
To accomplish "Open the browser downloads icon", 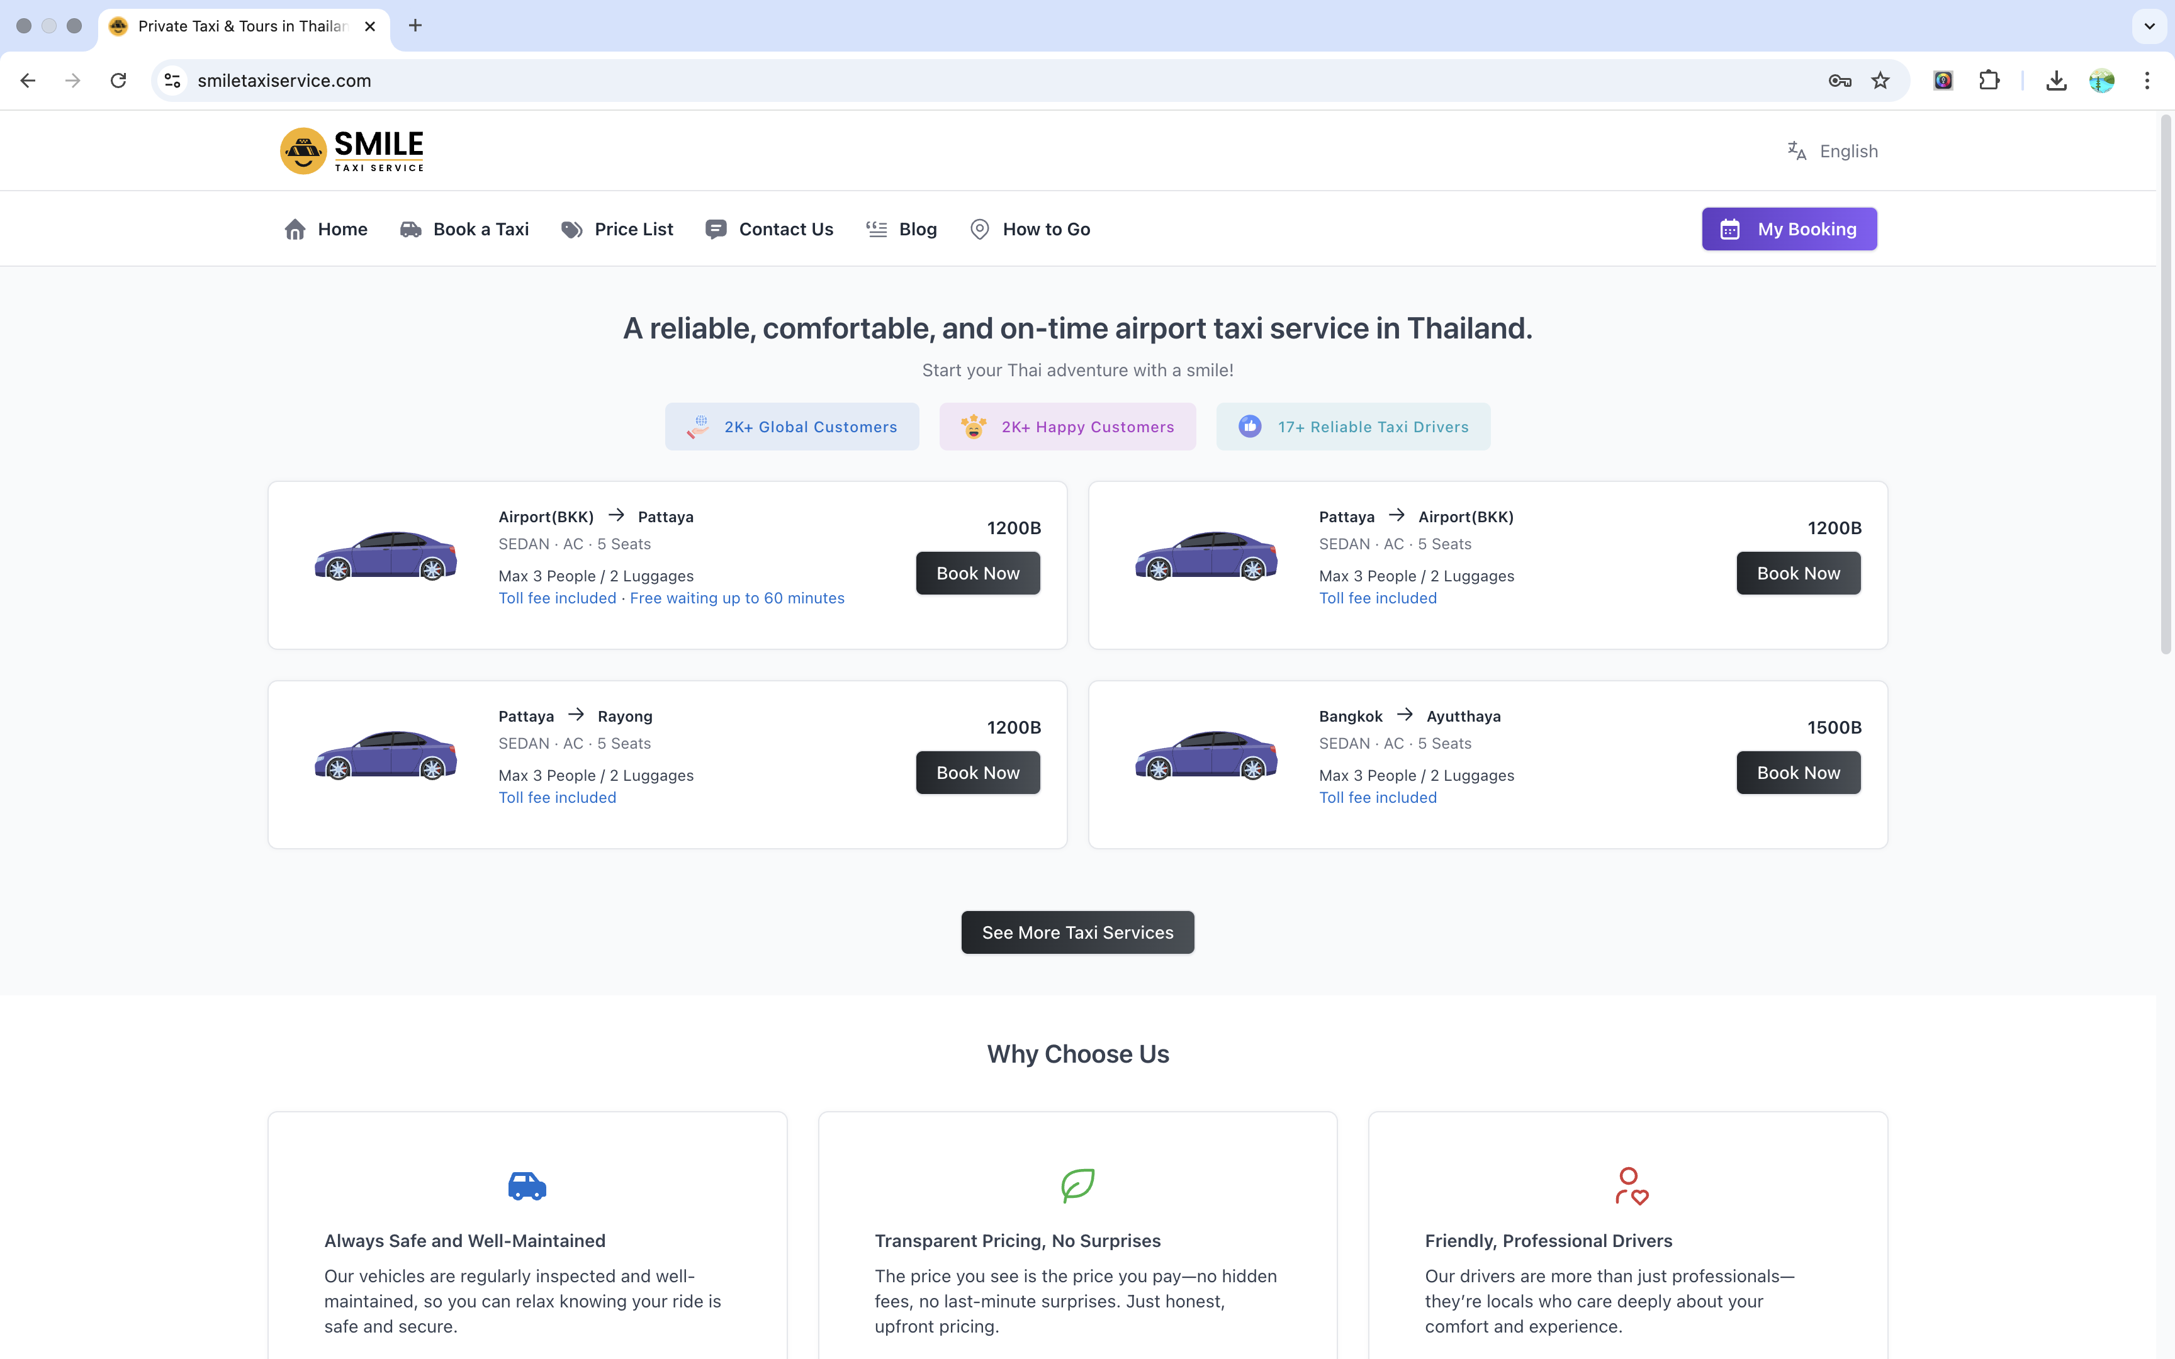I will pyautogui.click(x=2055, y=81).
